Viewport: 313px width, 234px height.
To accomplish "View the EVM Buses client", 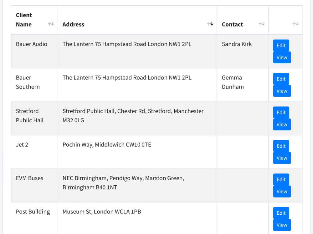I will (282, 192).
